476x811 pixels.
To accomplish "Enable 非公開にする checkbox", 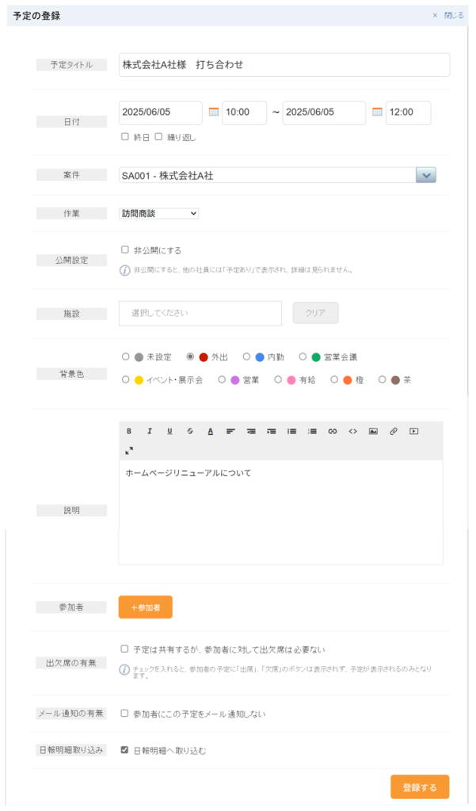I will [124, 249].
